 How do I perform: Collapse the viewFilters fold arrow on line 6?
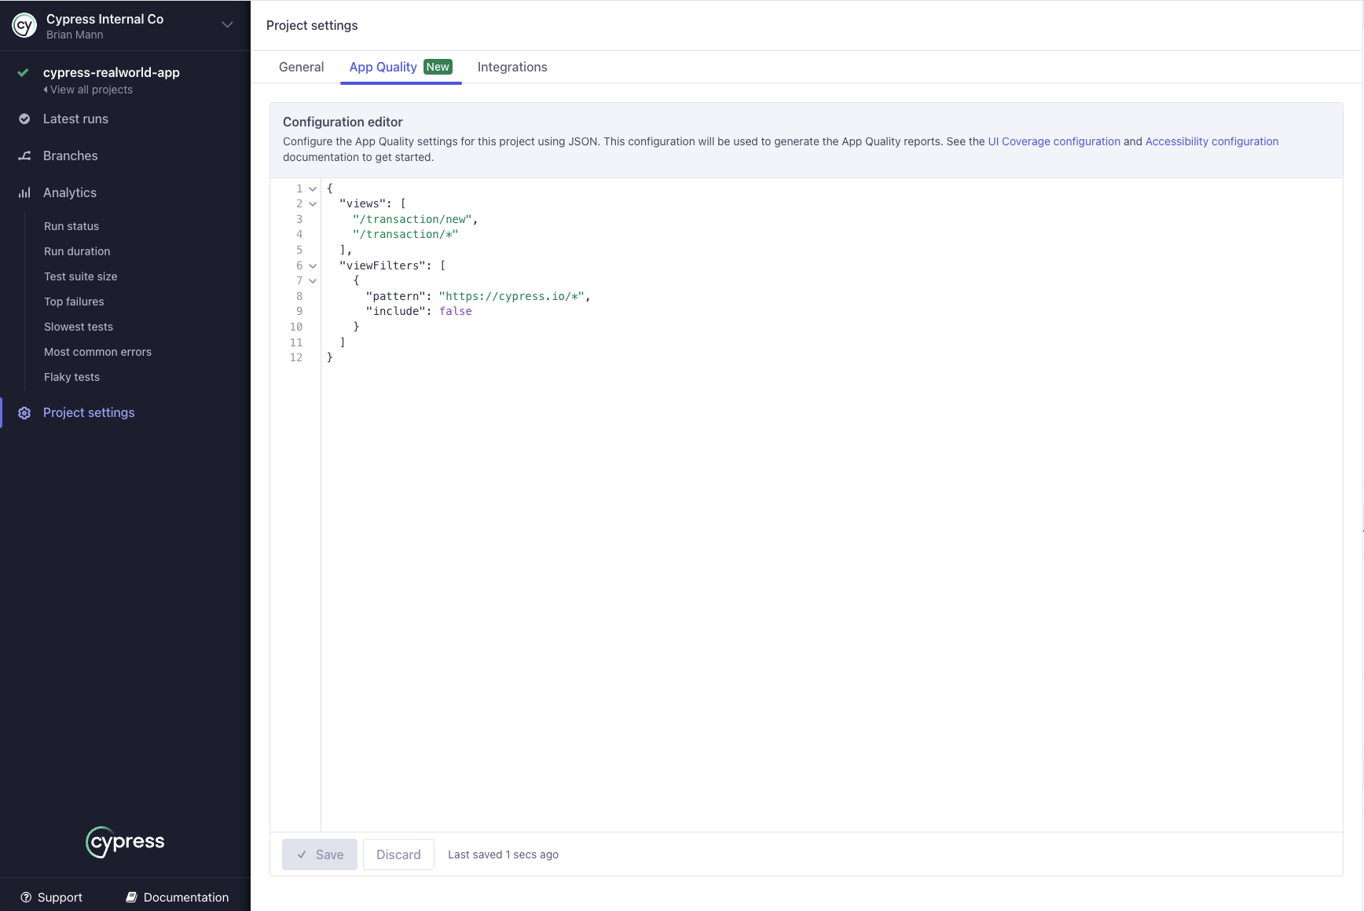(313, 266)
